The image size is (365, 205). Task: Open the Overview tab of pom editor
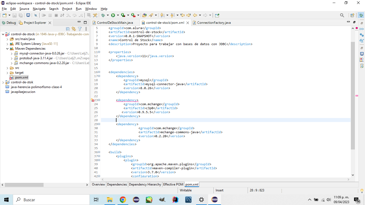(x=99, y=184)
